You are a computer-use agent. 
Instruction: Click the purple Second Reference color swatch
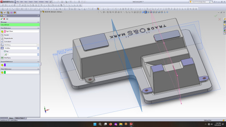(5, 65)
